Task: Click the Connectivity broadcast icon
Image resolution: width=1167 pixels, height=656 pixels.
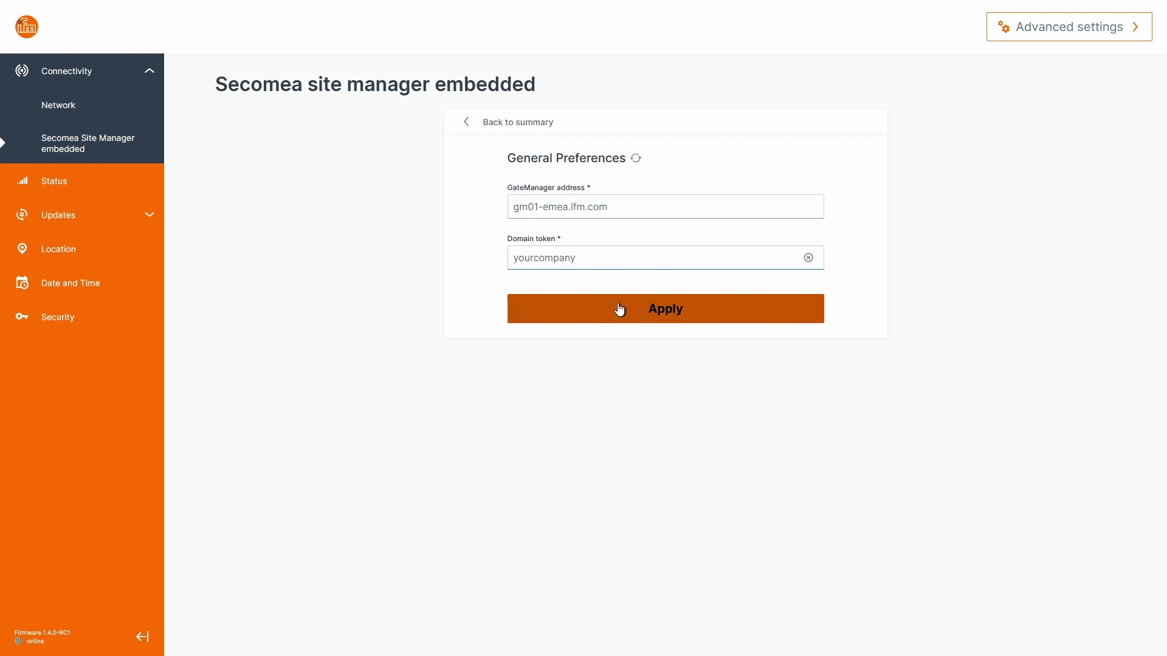Action: pyautogui.click(x=22, y=70)
